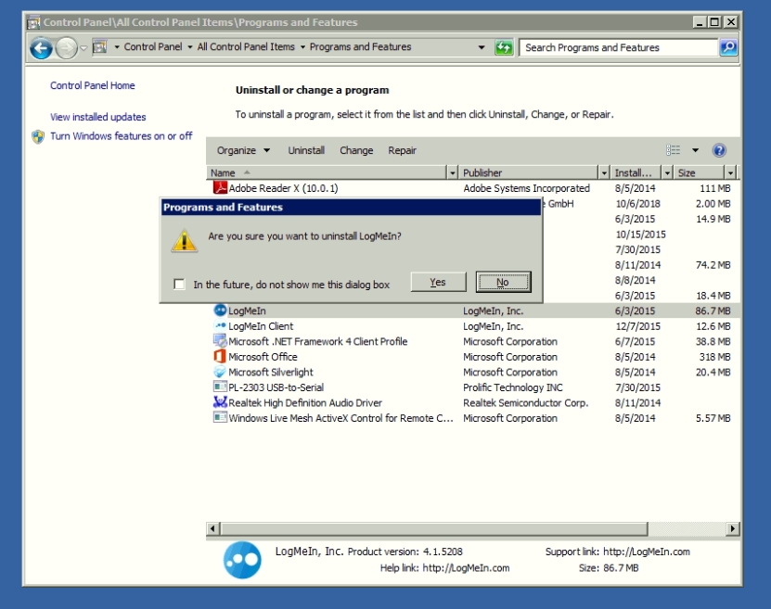Click Repair in the toolbar
Image resolution: width=771 pixels, height=609 pixels.
(x=402, y=150)
